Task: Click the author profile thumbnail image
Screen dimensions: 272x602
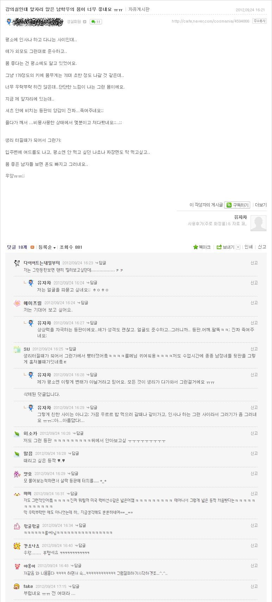Action: (258, 223)
